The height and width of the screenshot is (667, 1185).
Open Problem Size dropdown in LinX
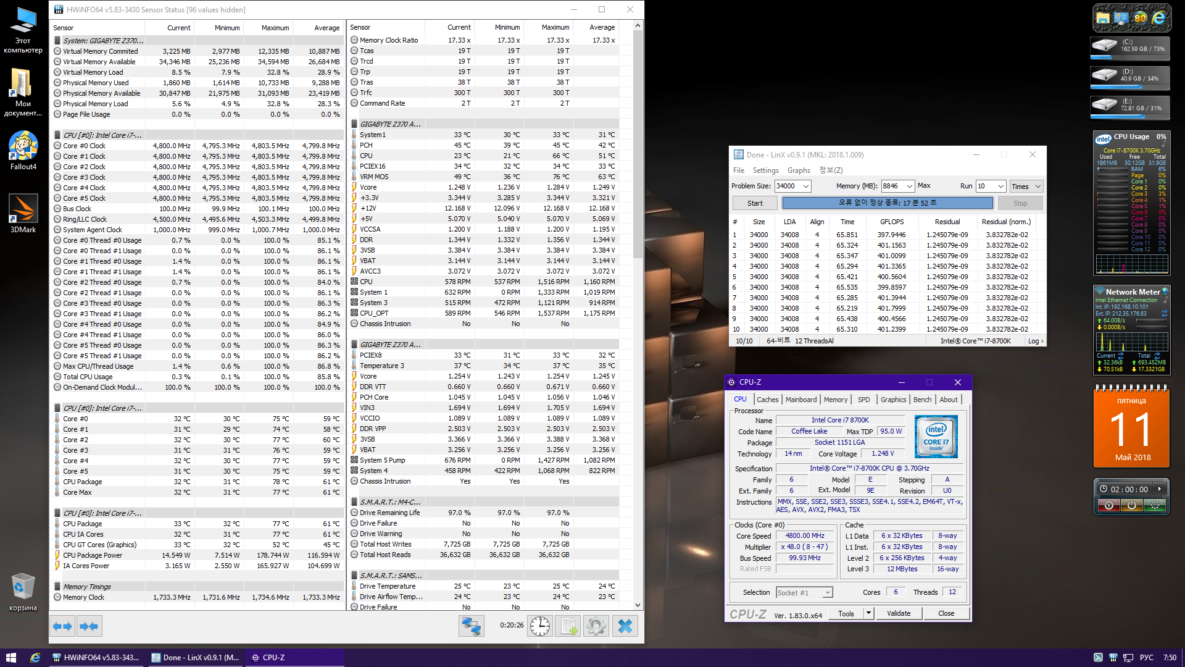[805, 186]
